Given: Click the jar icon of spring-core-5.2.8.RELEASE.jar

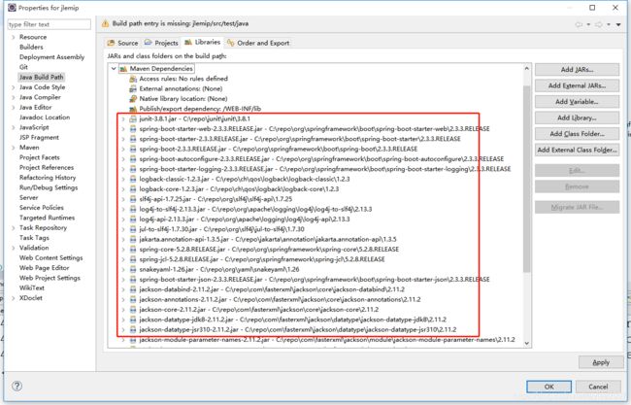Looking at the screenshot, I should 133,250.
